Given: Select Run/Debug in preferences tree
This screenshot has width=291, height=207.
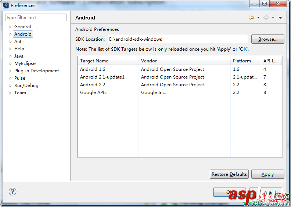Looking at the screenshot, I should 26,86.
